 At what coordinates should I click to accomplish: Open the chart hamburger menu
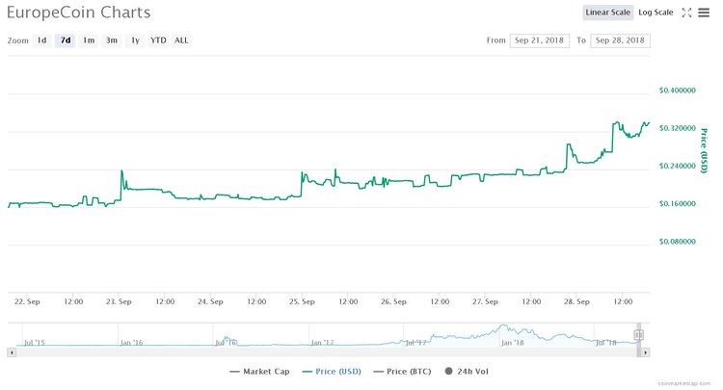(704, 13)
